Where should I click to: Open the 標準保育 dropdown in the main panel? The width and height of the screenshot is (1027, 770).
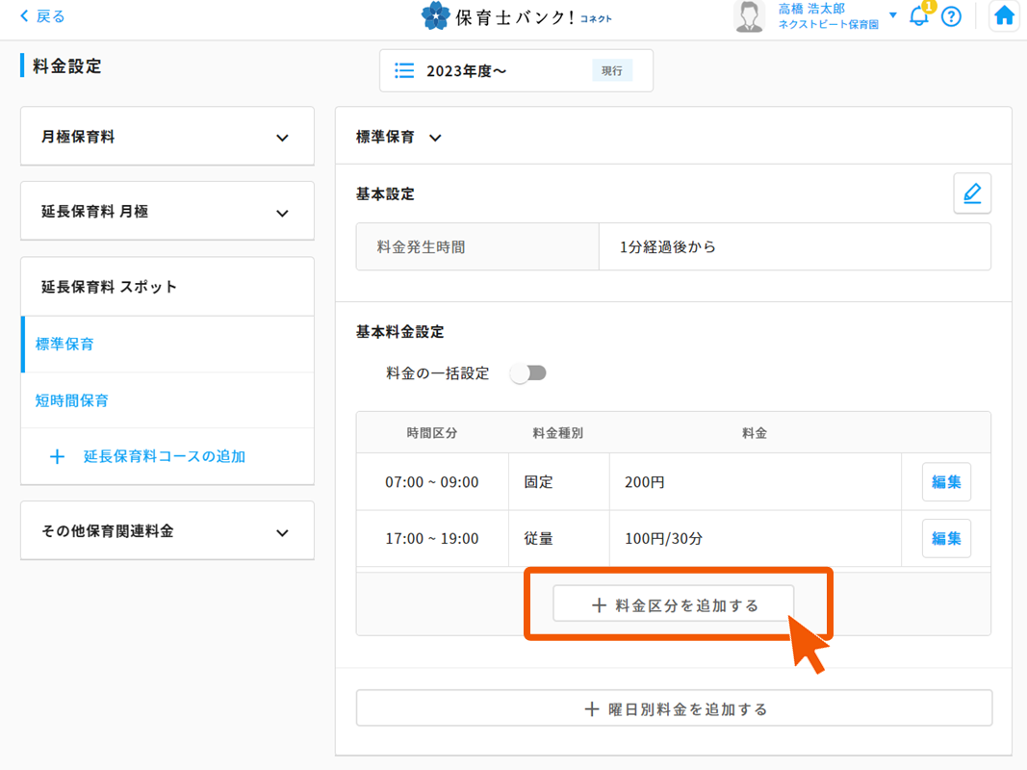[x=435, y=138]
